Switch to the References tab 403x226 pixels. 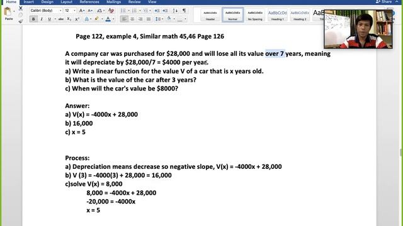89,2
